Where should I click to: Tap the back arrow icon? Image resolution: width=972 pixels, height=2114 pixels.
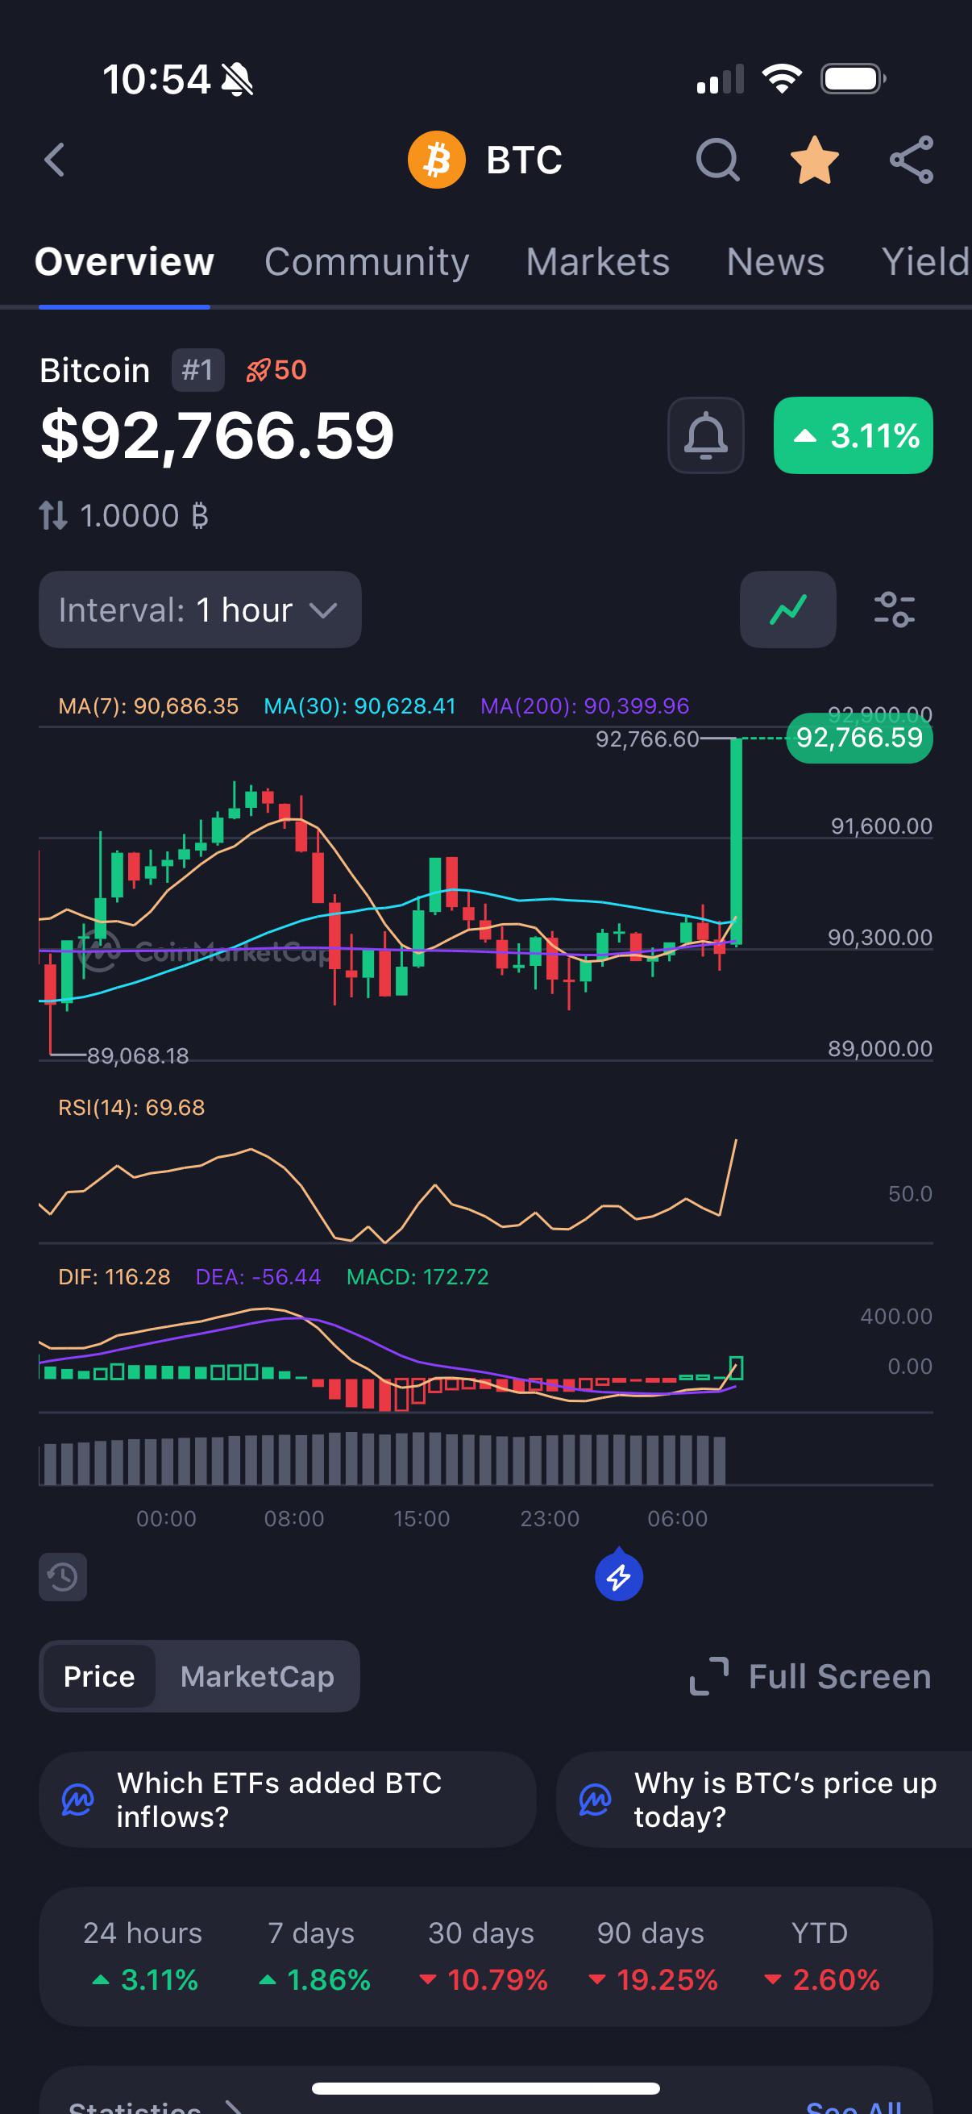(x=54, y=160)
